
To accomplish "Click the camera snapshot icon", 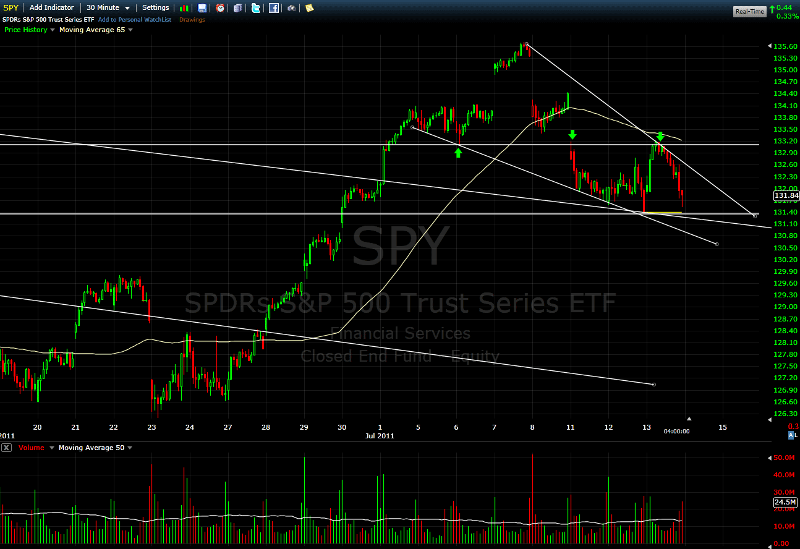I will click(291, 8).
